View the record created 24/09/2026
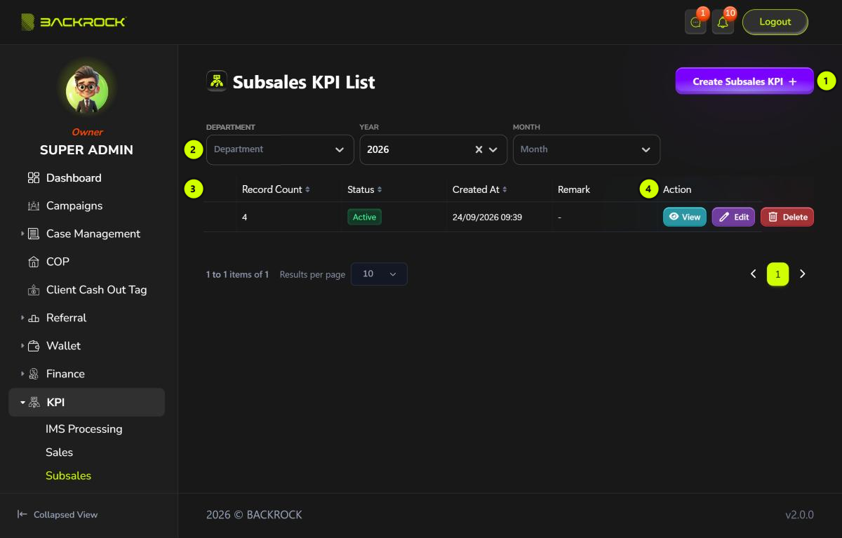842x538 pixels. (x=685, y=217)
